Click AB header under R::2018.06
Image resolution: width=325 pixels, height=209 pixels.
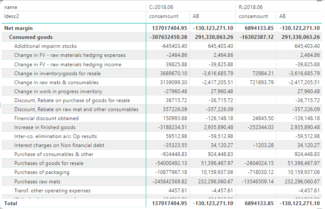pyautogui.click(x=282, y=16)
